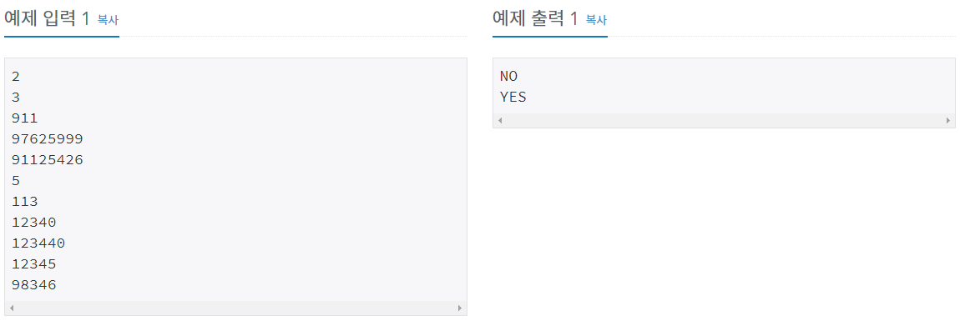
Task: Copy example output 1 via 복사 link
Action: click(596, 19)
